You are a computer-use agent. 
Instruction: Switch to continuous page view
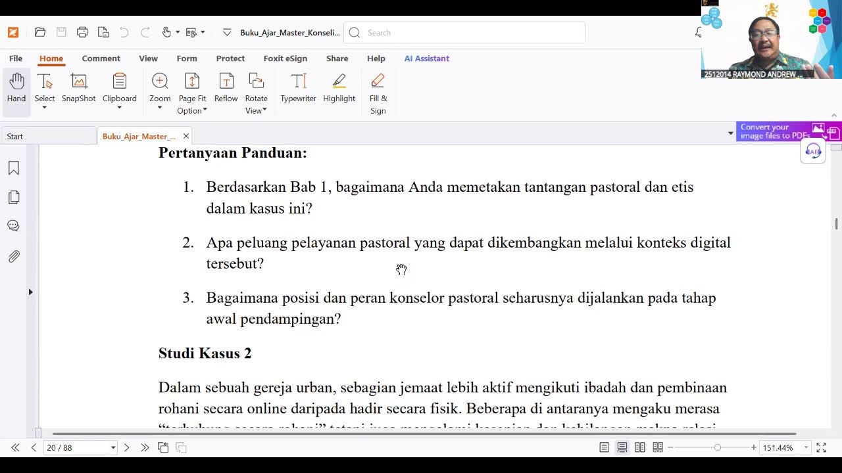(622, 447)
